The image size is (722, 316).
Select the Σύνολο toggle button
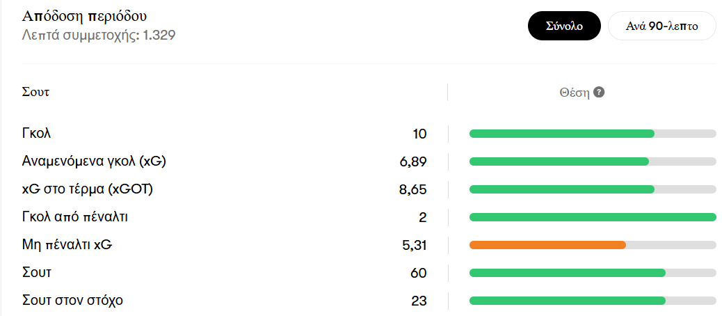tap(564, 26)
